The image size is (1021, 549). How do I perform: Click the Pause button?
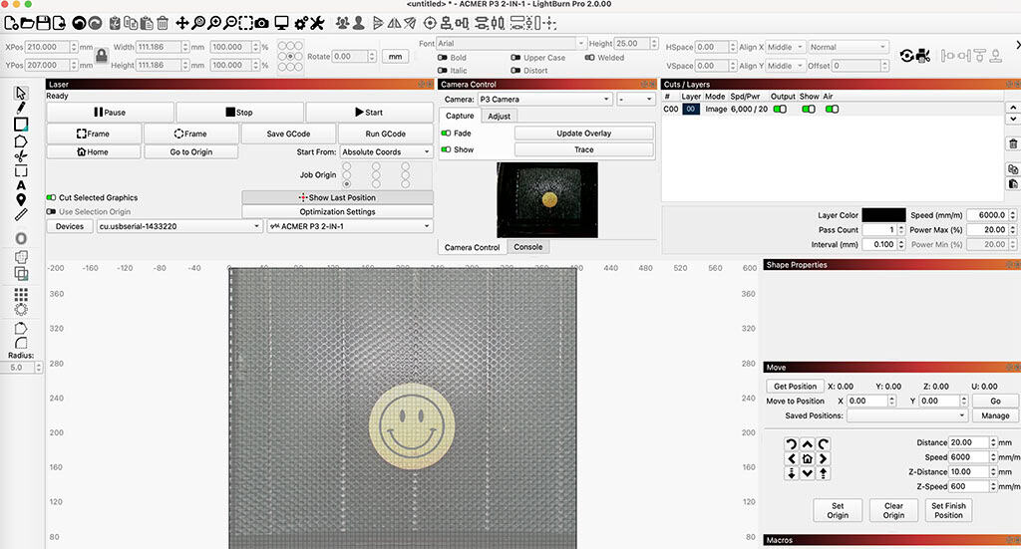point(110,112)
